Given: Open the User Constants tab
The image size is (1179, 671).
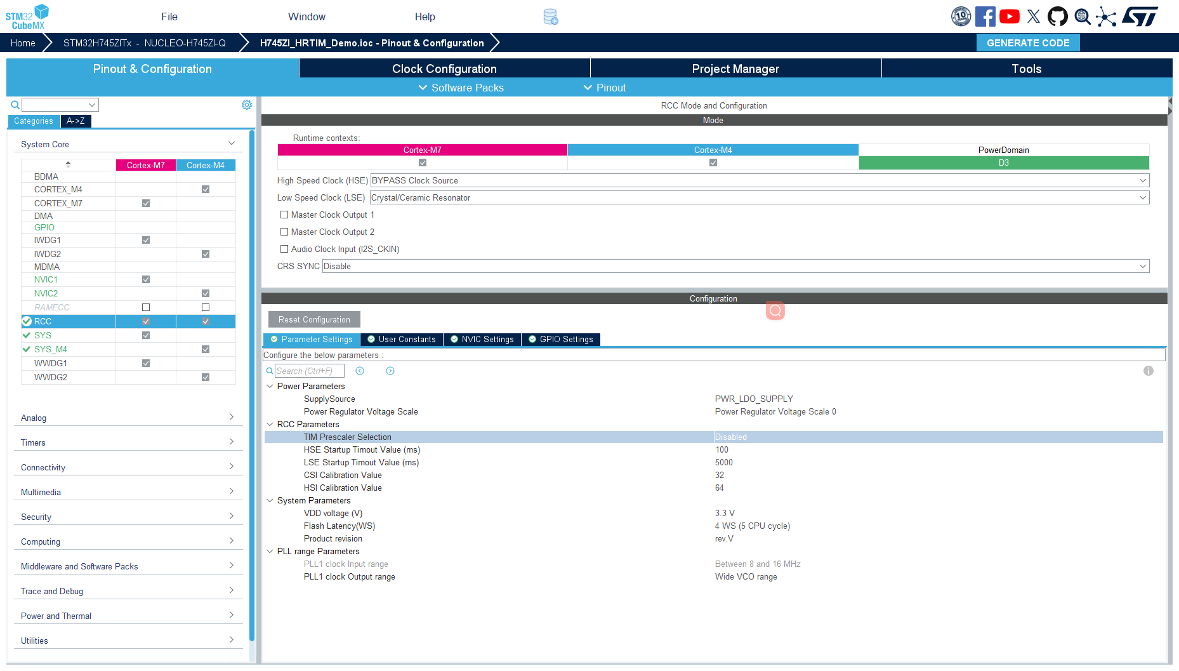Looking at the screenshot, I should click(402, 339).
